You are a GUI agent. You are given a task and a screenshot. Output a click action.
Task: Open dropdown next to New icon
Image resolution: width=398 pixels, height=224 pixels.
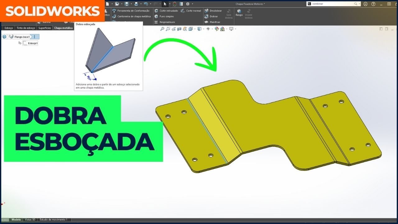pyautogui.click(x=112, y=4)
